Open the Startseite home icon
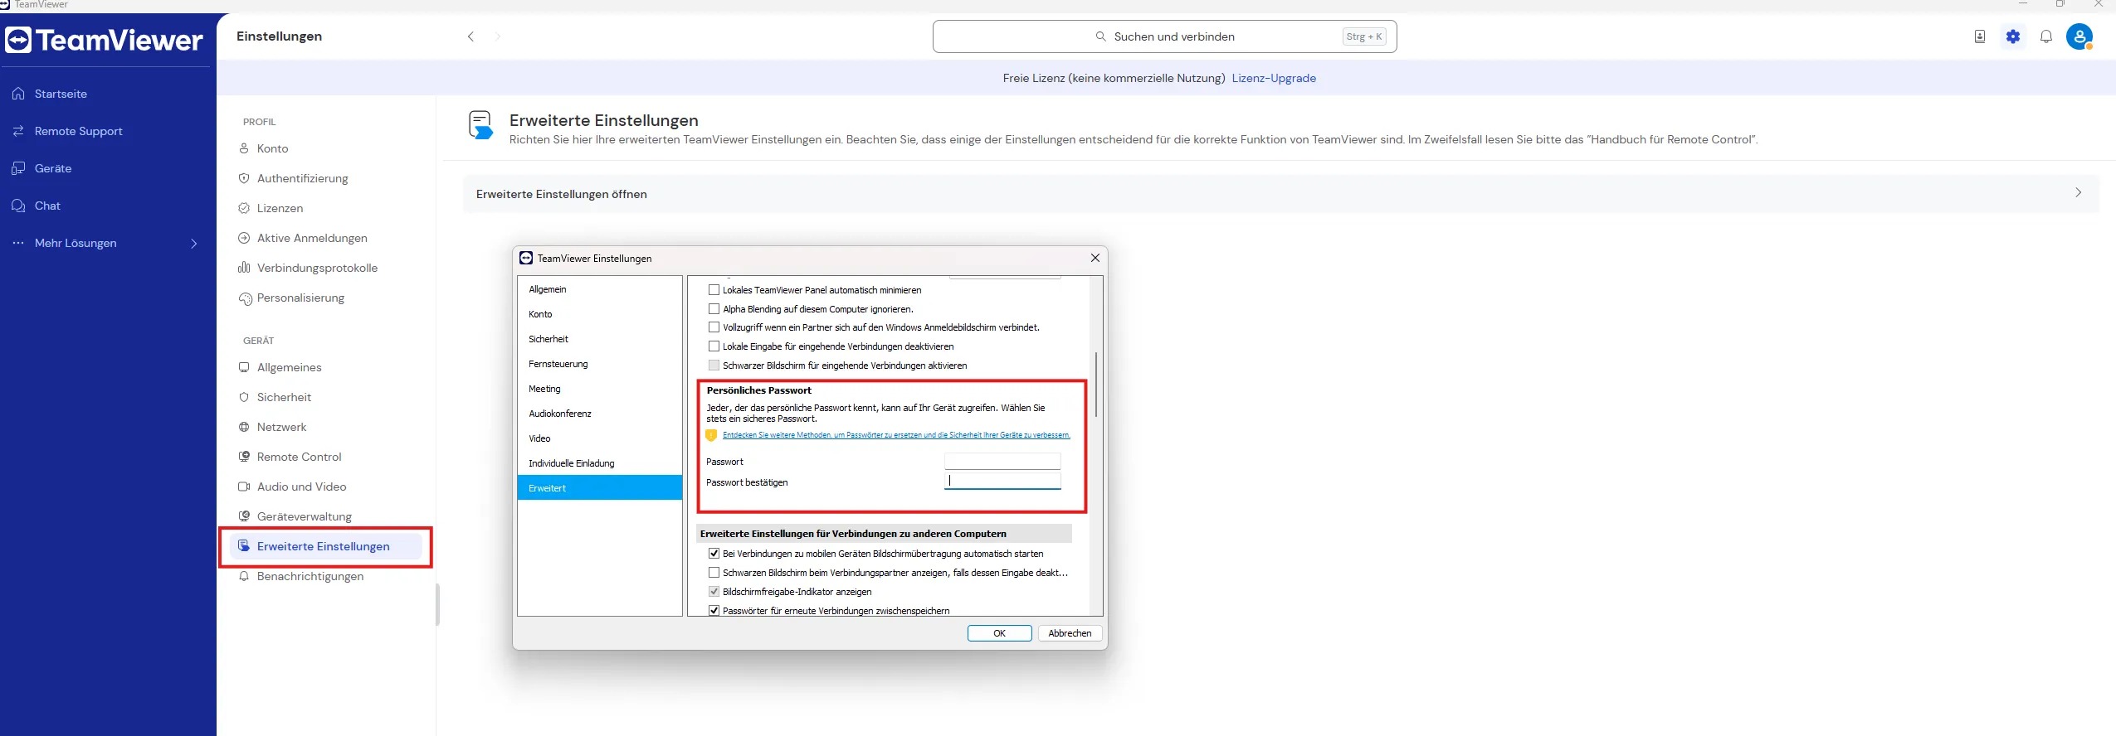This screenshot has height=736, width=2116. coord(18,94)
